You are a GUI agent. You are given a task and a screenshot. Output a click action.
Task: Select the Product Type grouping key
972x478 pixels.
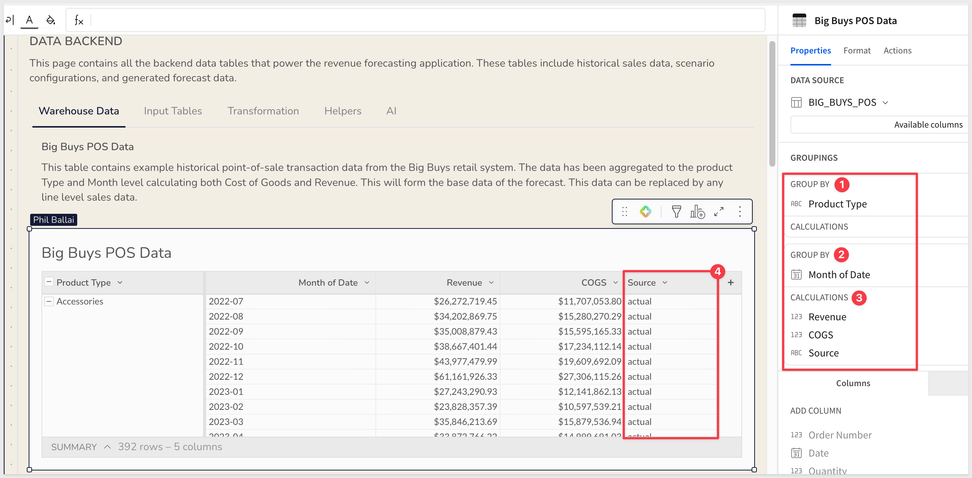pyautogui.click(x=837, y=204)
